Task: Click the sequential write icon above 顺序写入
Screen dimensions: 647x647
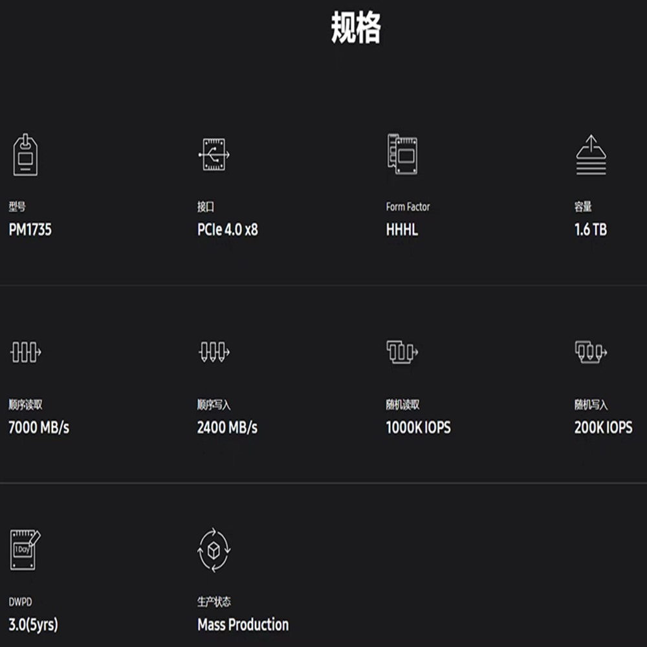Action: (214, 353)
